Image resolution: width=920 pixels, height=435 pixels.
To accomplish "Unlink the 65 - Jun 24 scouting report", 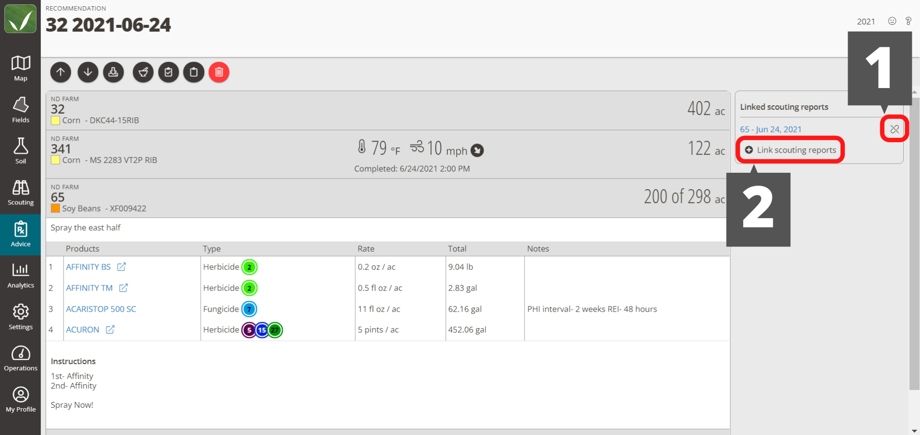I will coord(895,129).
